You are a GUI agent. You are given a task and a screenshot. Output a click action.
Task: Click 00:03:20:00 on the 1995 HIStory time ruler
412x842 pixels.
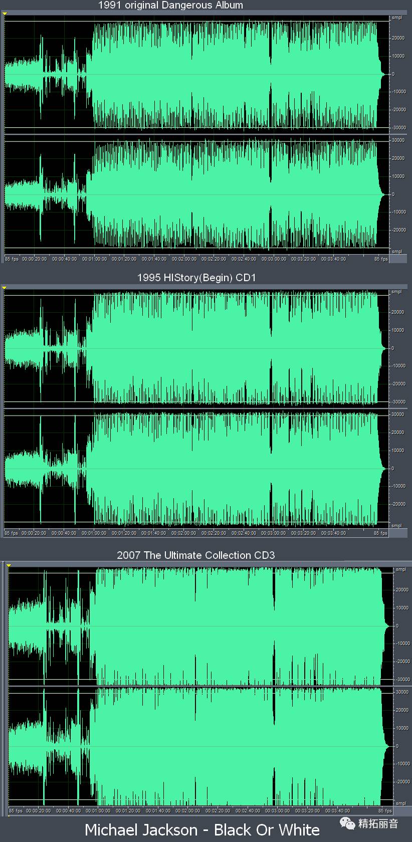pos(304,533)
